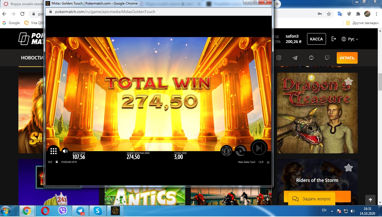Favorite Dragon's Treasure with the star

pos(349,81)
